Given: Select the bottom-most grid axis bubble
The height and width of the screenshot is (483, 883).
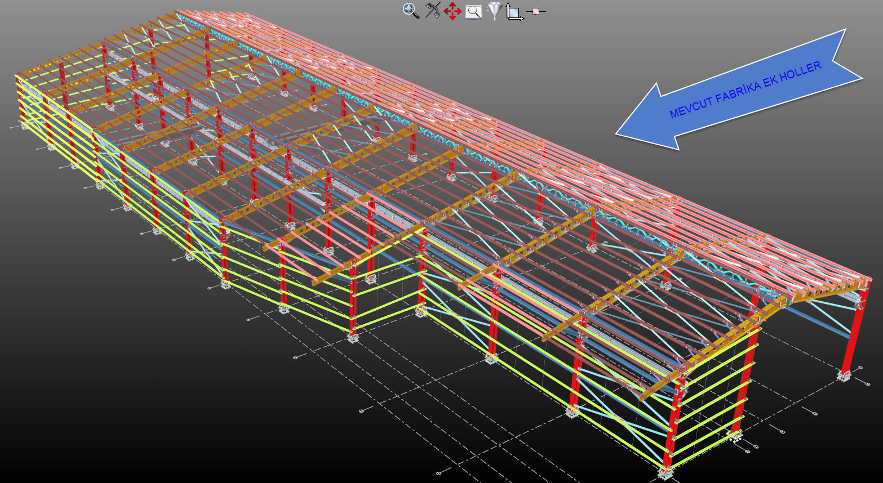Looking at the screenshot, I should point(440,471).
